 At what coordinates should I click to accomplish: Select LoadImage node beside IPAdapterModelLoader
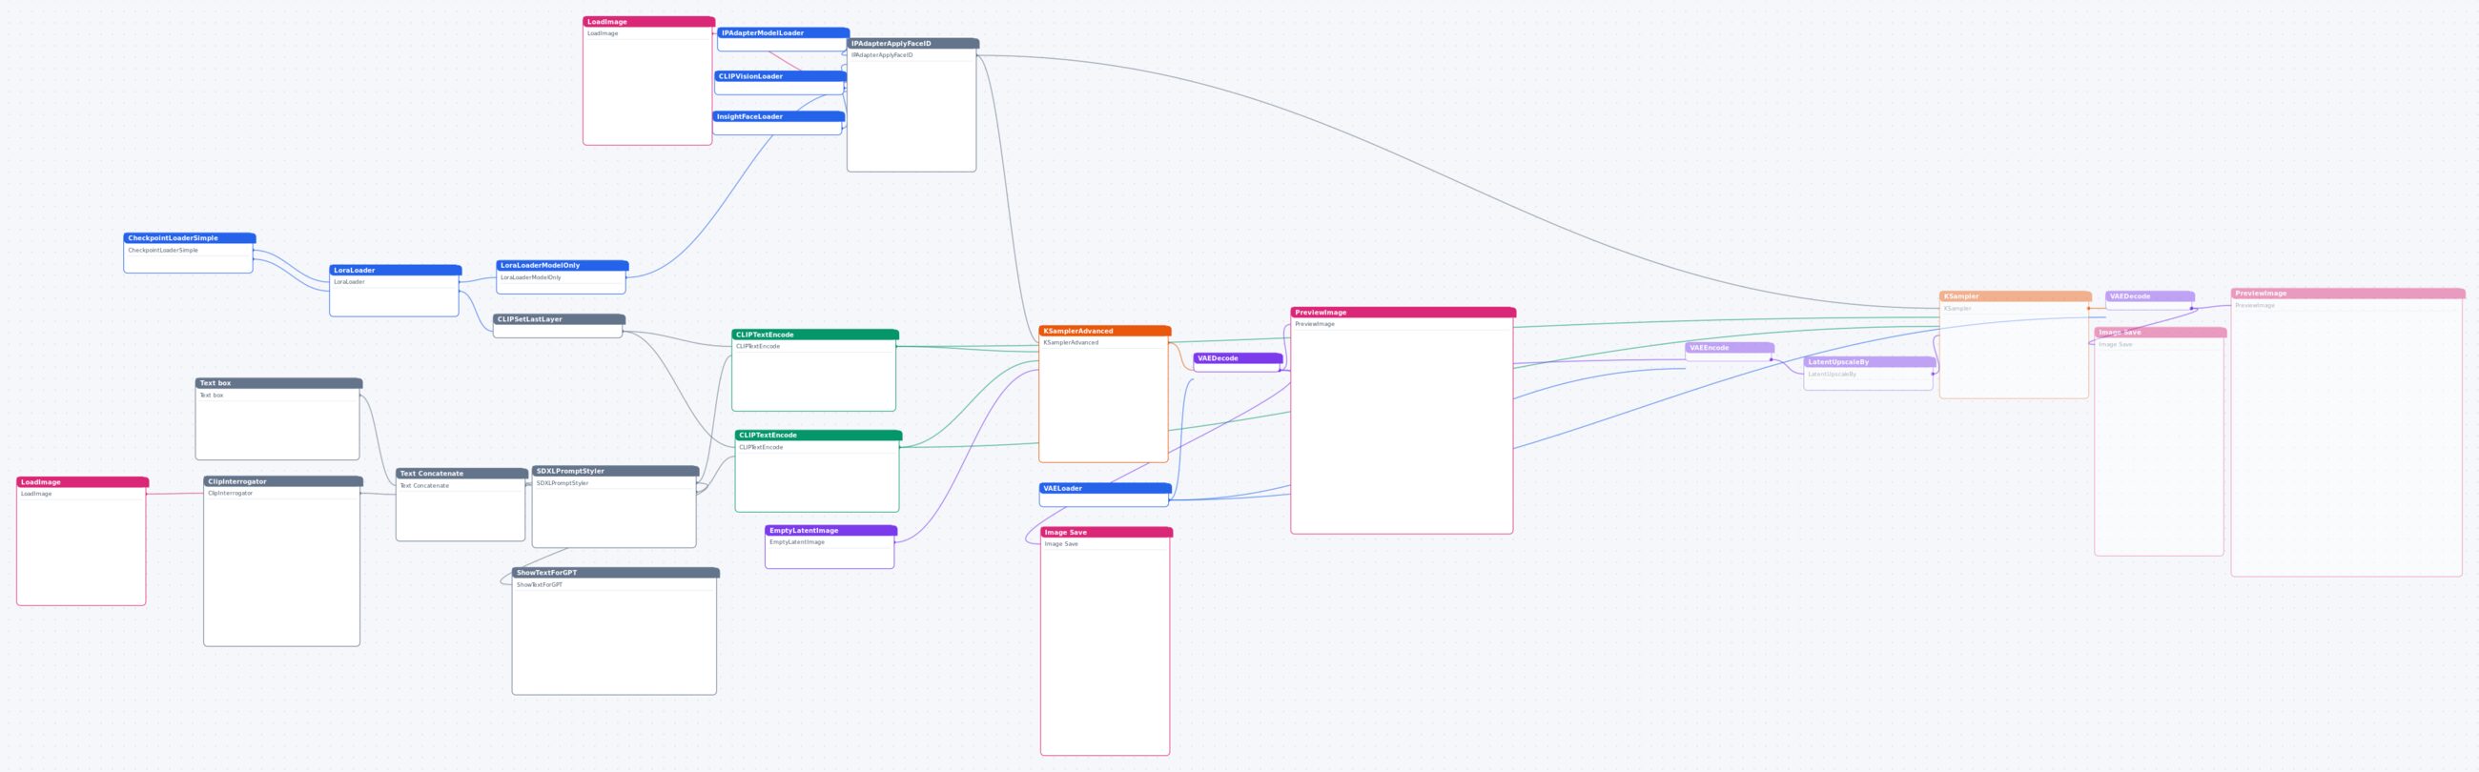coord(648,81)
